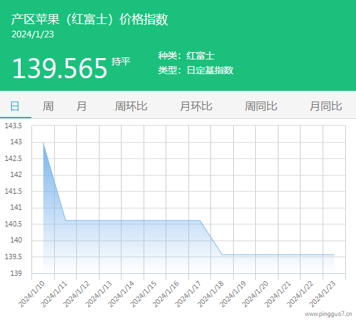
Task: Select the 周同比 tab
Action: click(261, 106)
